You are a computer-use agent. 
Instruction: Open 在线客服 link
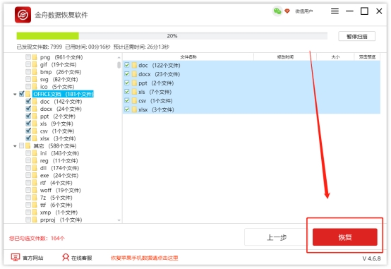click(x=82, y=258)
